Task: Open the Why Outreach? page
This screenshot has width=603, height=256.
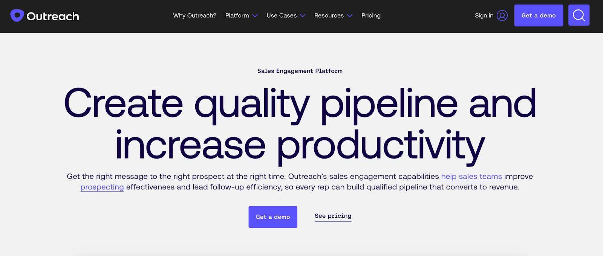Action: pyautogui.click(x=194, y=15)
